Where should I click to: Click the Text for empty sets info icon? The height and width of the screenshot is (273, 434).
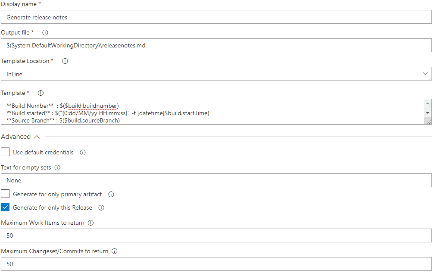coord(57,167)
